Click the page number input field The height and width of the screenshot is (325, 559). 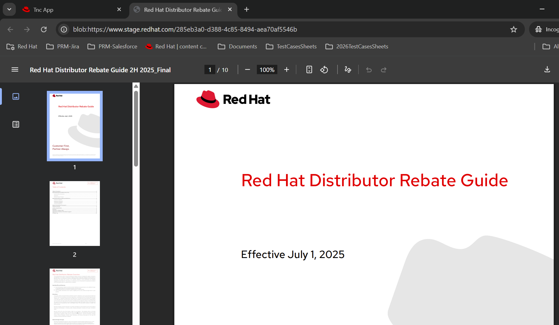210,70
